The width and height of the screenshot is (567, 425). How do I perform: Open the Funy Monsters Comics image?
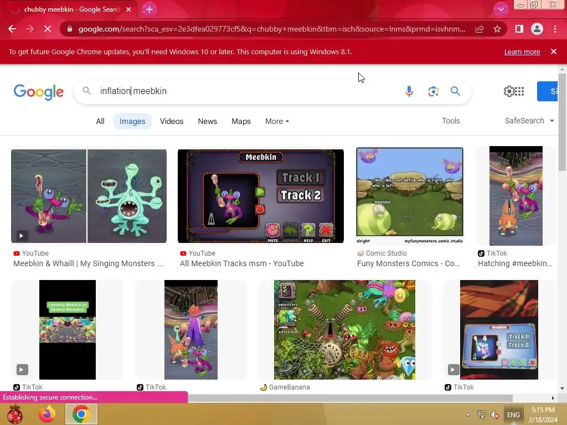click(x=409, y=196)
